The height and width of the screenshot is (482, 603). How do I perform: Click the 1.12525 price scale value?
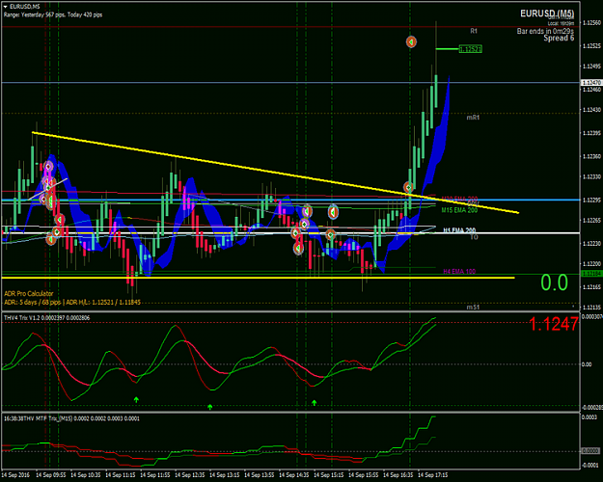click(592, 46)
